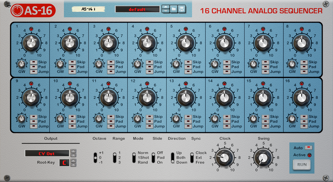Image resolution: width=333 pixels, height=182 pixels.
Task: Click the step 16 red LED
Action: 302,84
